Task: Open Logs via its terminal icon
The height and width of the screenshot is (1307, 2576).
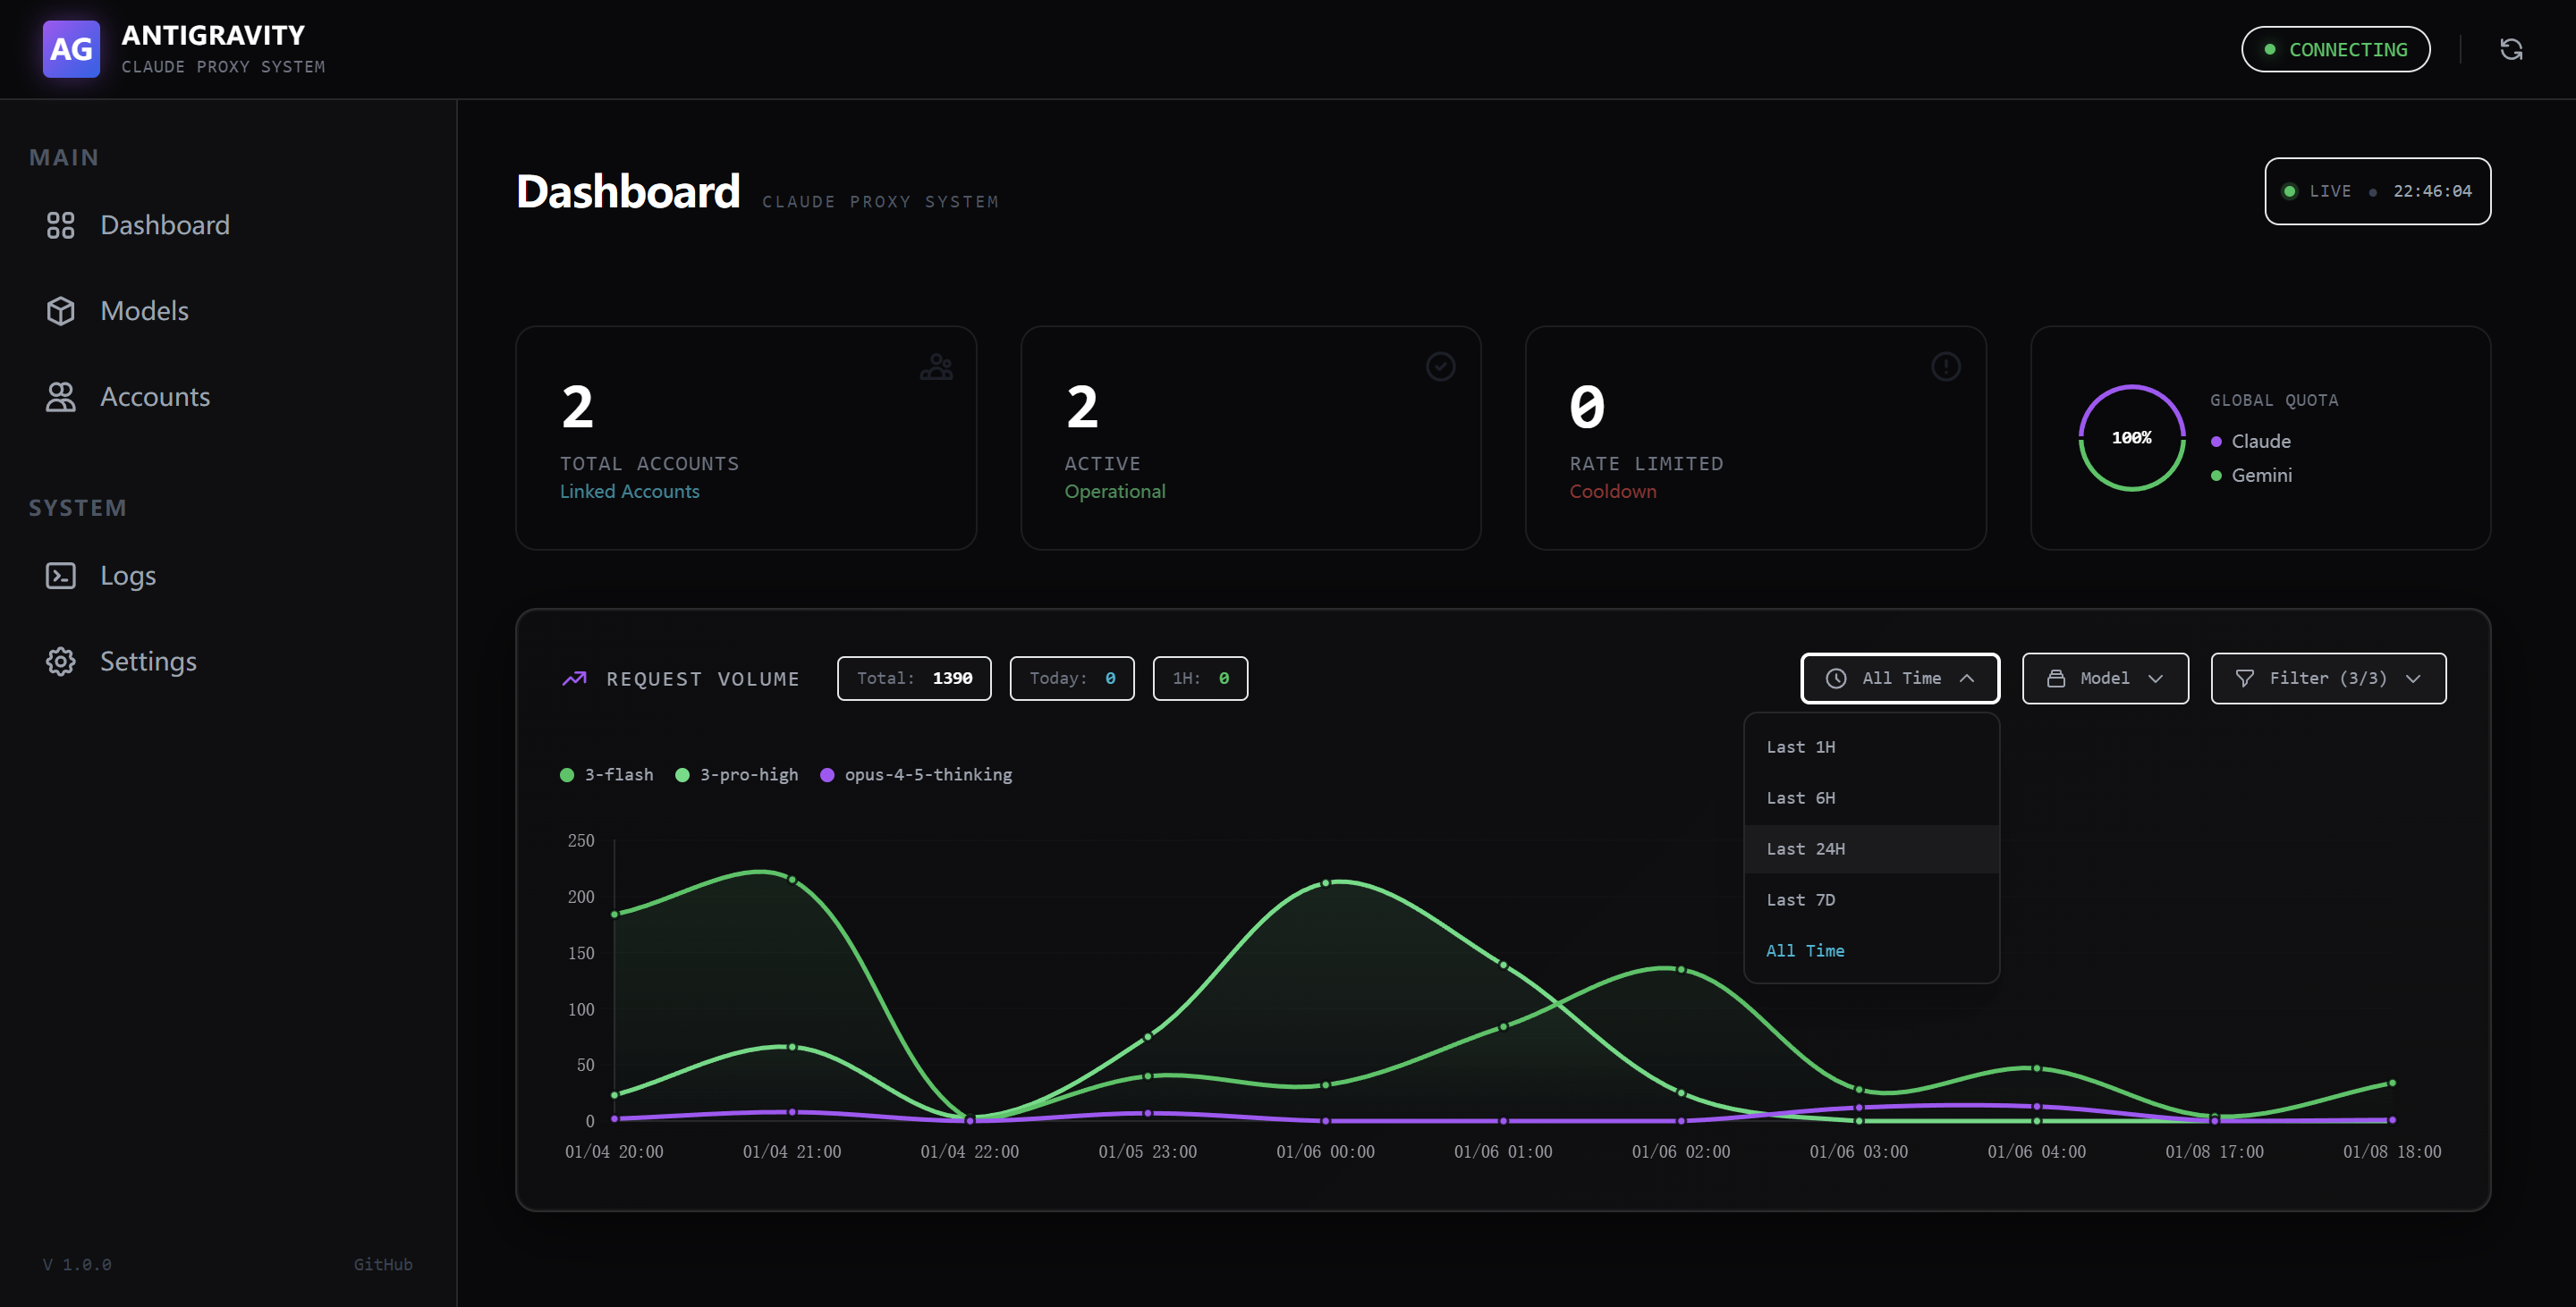Action: tap(60, 576)
